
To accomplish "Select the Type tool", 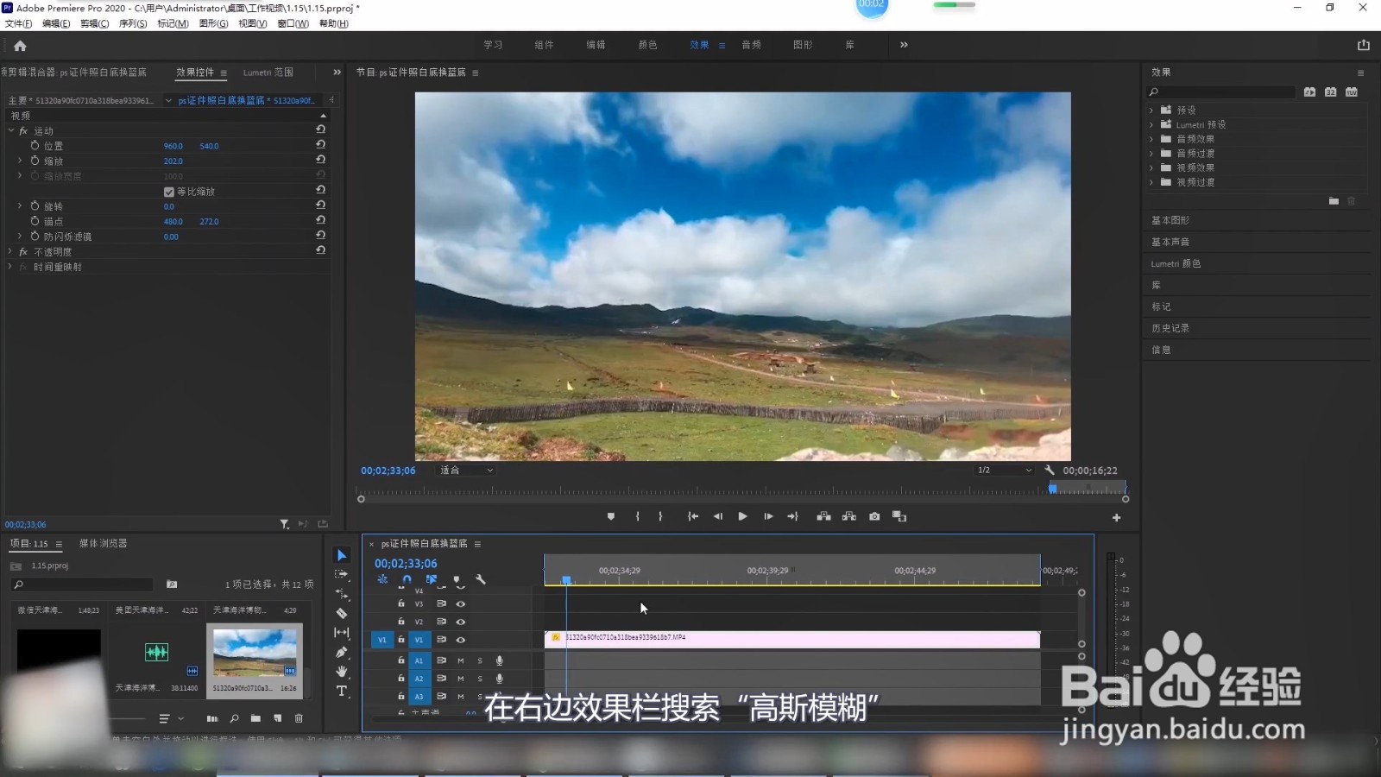I will pyautogui.click(x=342, y=691).
